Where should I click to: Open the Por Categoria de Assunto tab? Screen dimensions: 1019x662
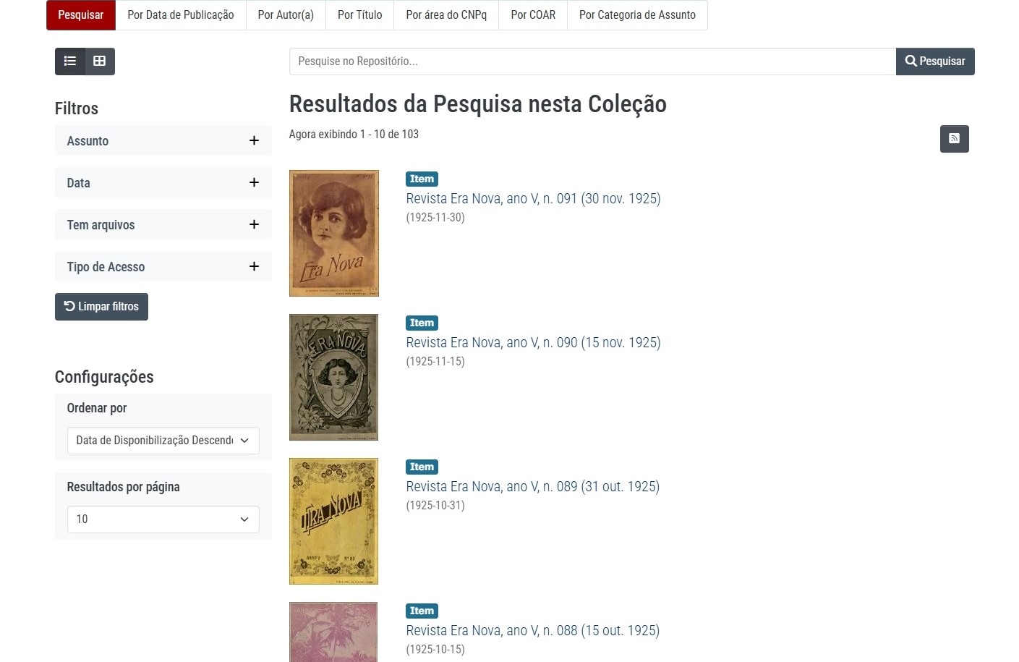(x=637, y=15)
